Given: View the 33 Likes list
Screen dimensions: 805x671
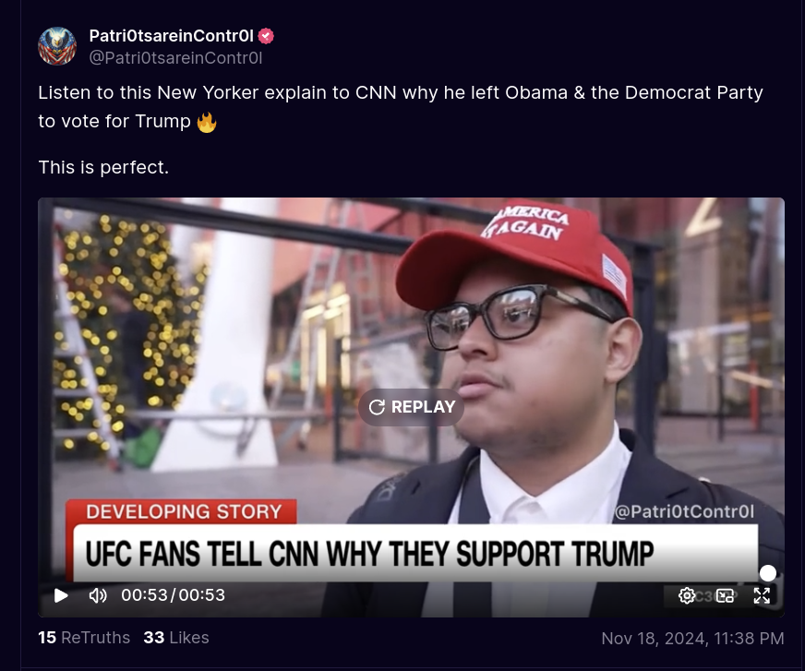Looking at the screenshot, I should (176, 638).
